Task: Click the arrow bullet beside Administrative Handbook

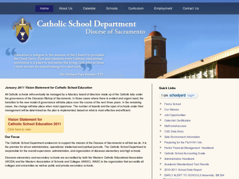Action: pos(161,159)
